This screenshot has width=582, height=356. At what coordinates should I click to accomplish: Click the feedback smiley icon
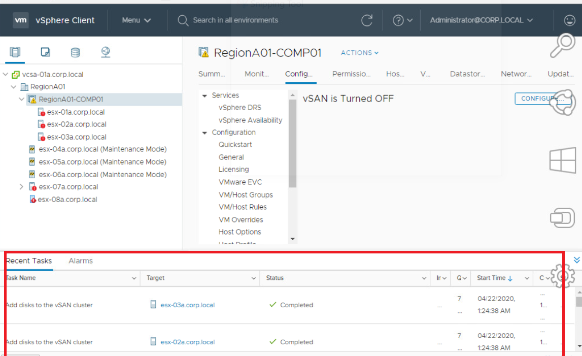tap(569, 20)
